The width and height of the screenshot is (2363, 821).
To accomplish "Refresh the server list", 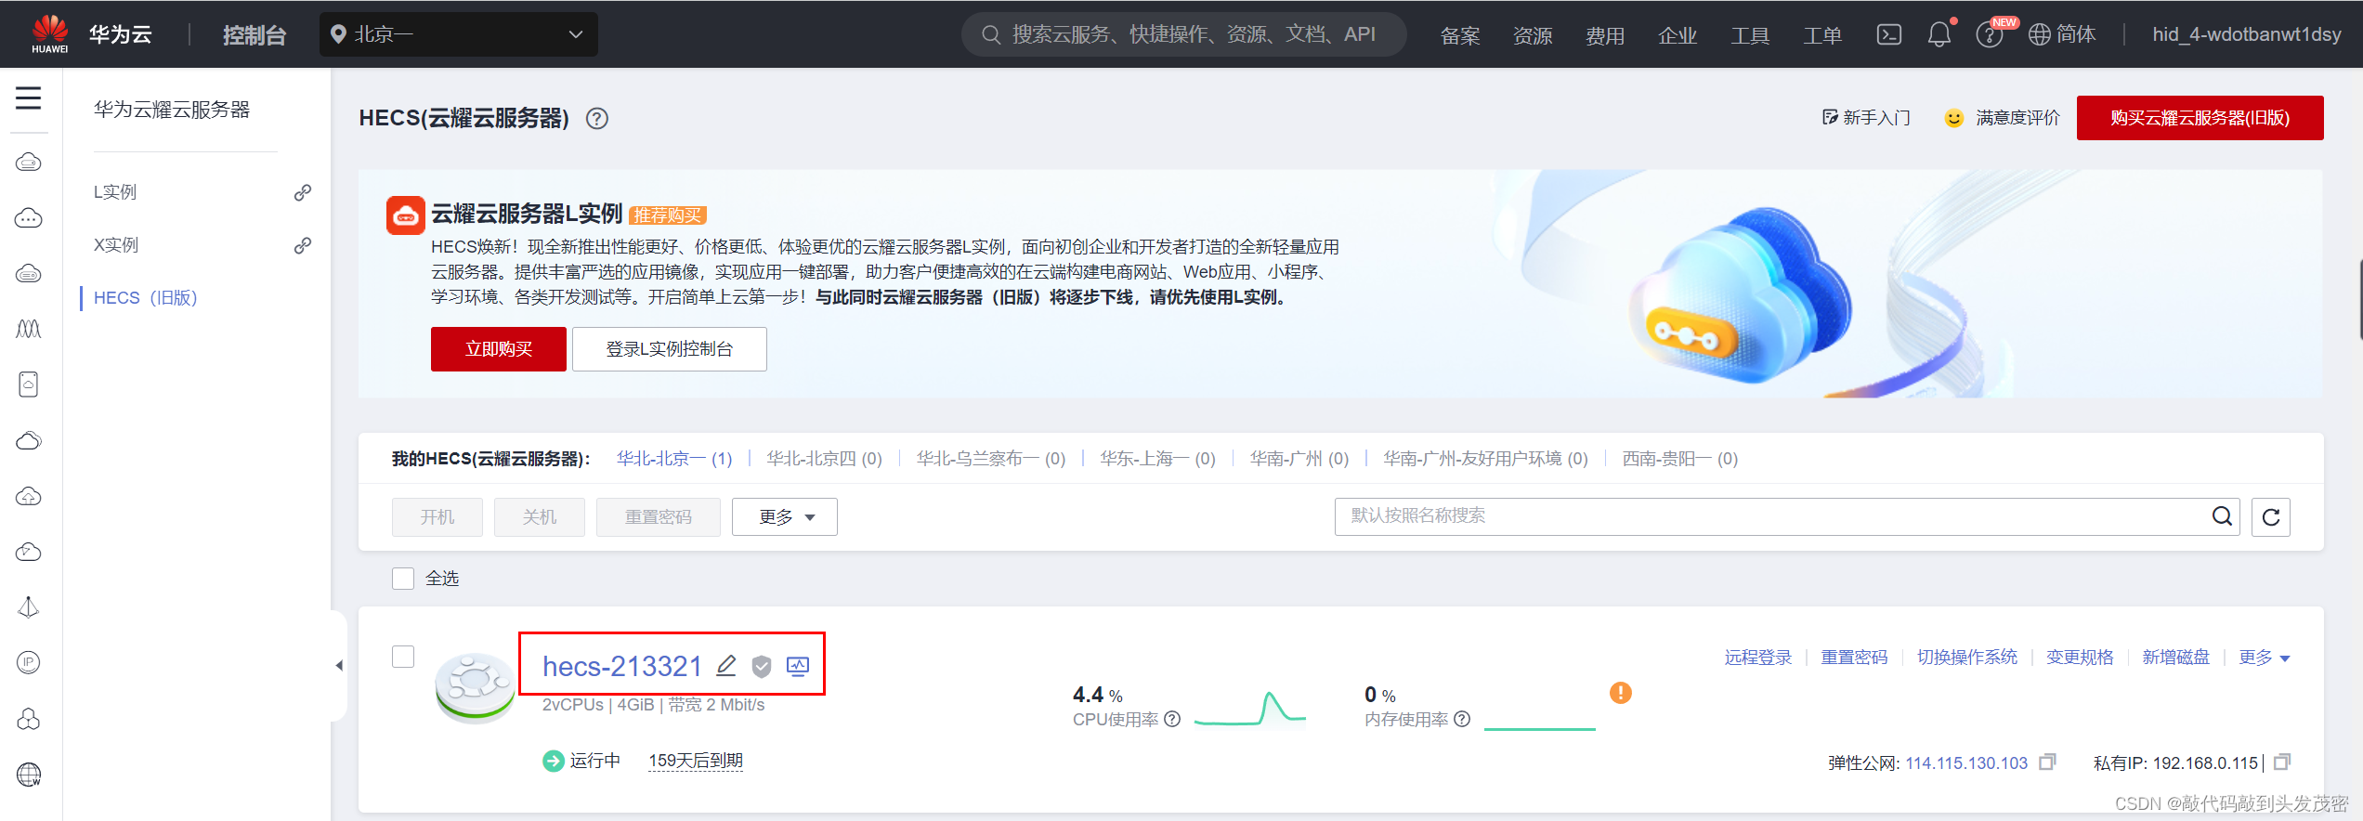I will tap(2271, 517).
